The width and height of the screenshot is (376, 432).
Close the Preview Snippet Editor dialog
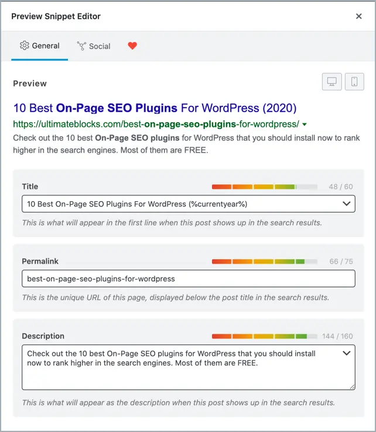(x=358, y=16)
